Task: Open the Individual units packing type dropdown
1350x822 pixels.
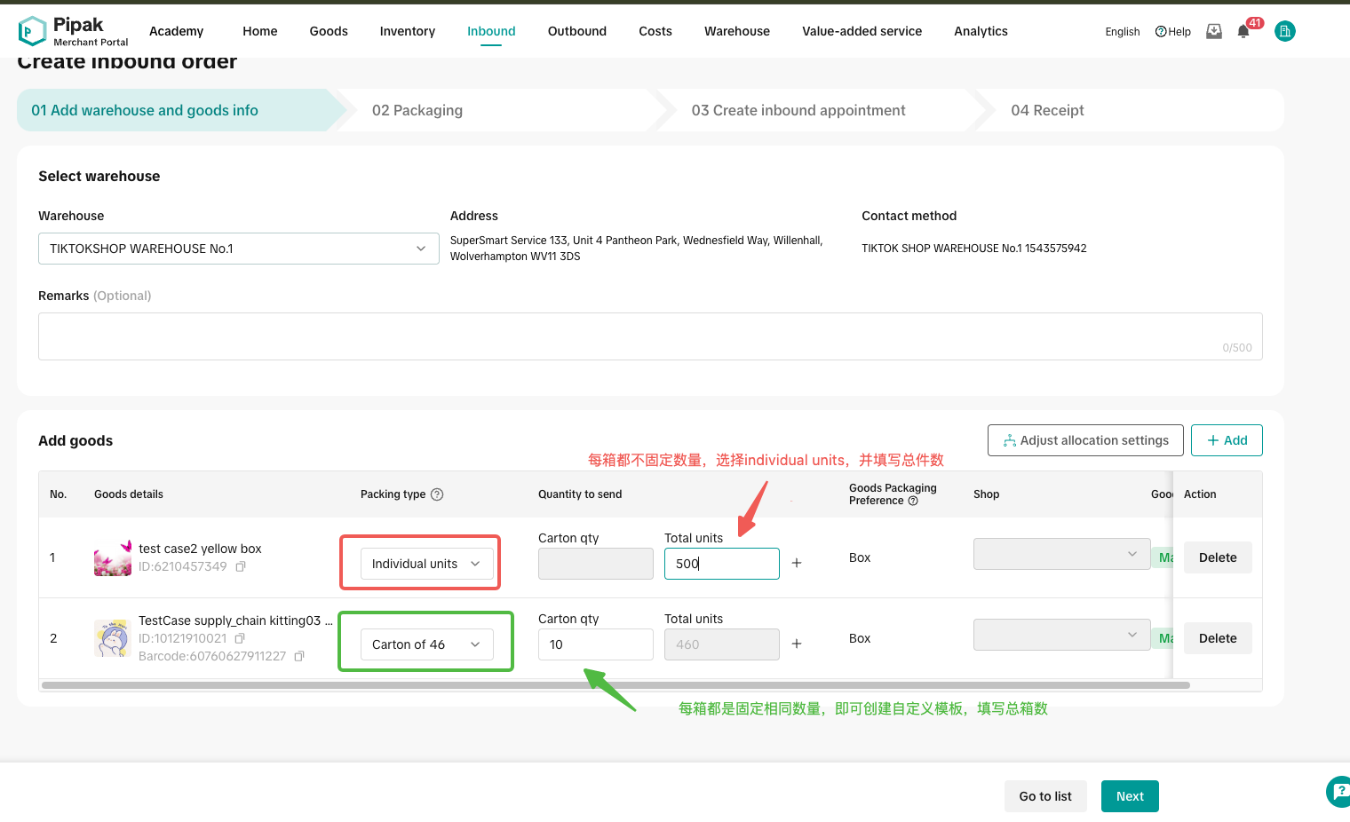Action: (x=426, y=564)
